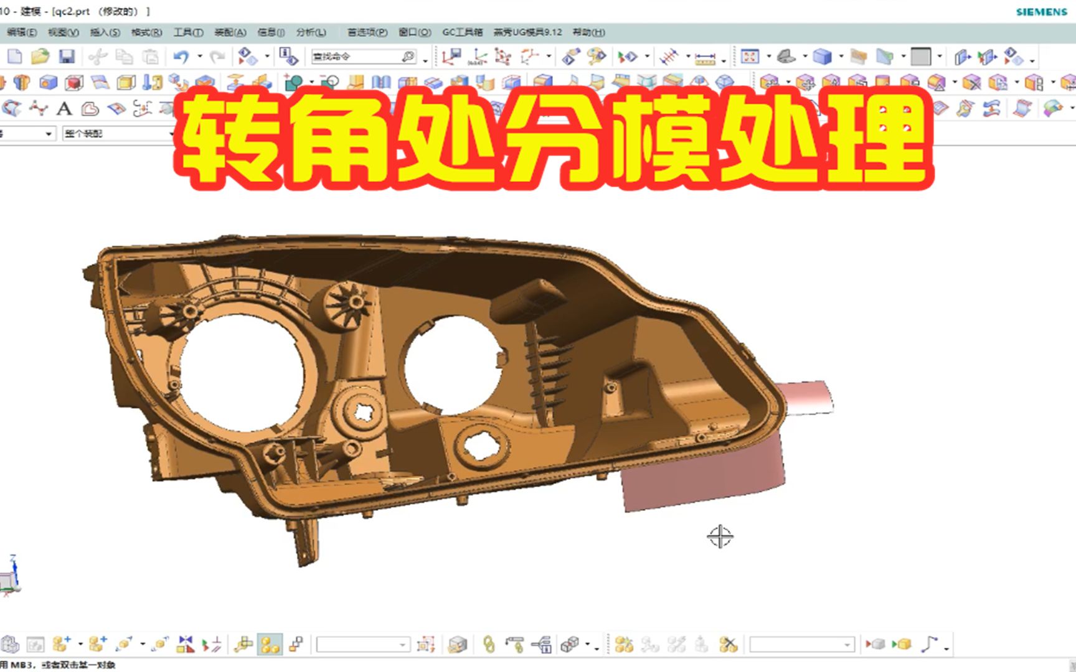Open the dropdown beside the unite icon
This screenshot has width=1076, height=672.
(x=311, y=82)
